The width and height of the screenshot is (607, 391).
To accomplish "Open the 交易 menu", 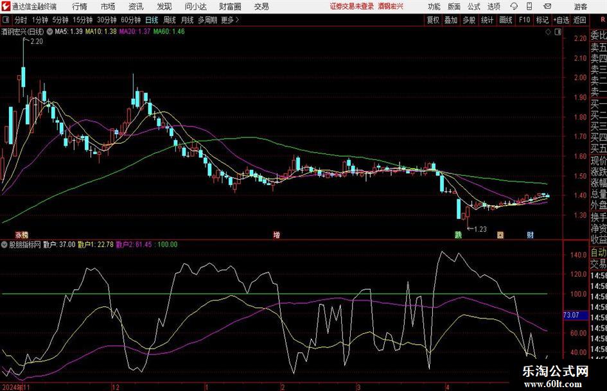I will point(261,6).
